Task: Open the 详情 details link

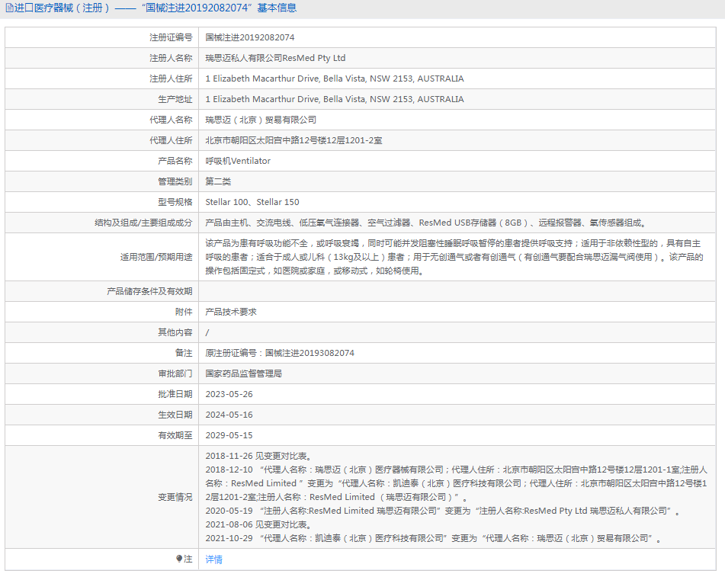Action: [213, 559]
